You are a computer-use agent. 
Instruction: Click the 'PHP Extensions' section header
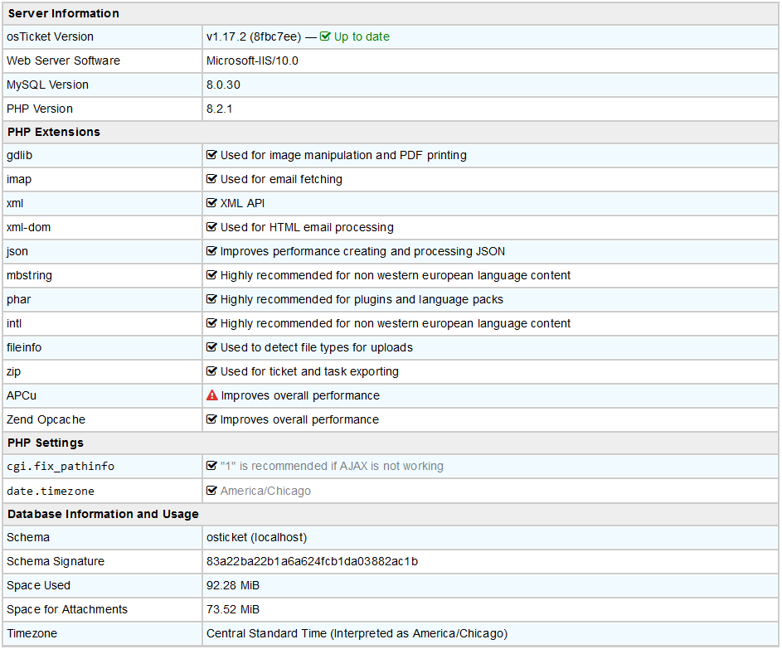[x=54, y=132]
